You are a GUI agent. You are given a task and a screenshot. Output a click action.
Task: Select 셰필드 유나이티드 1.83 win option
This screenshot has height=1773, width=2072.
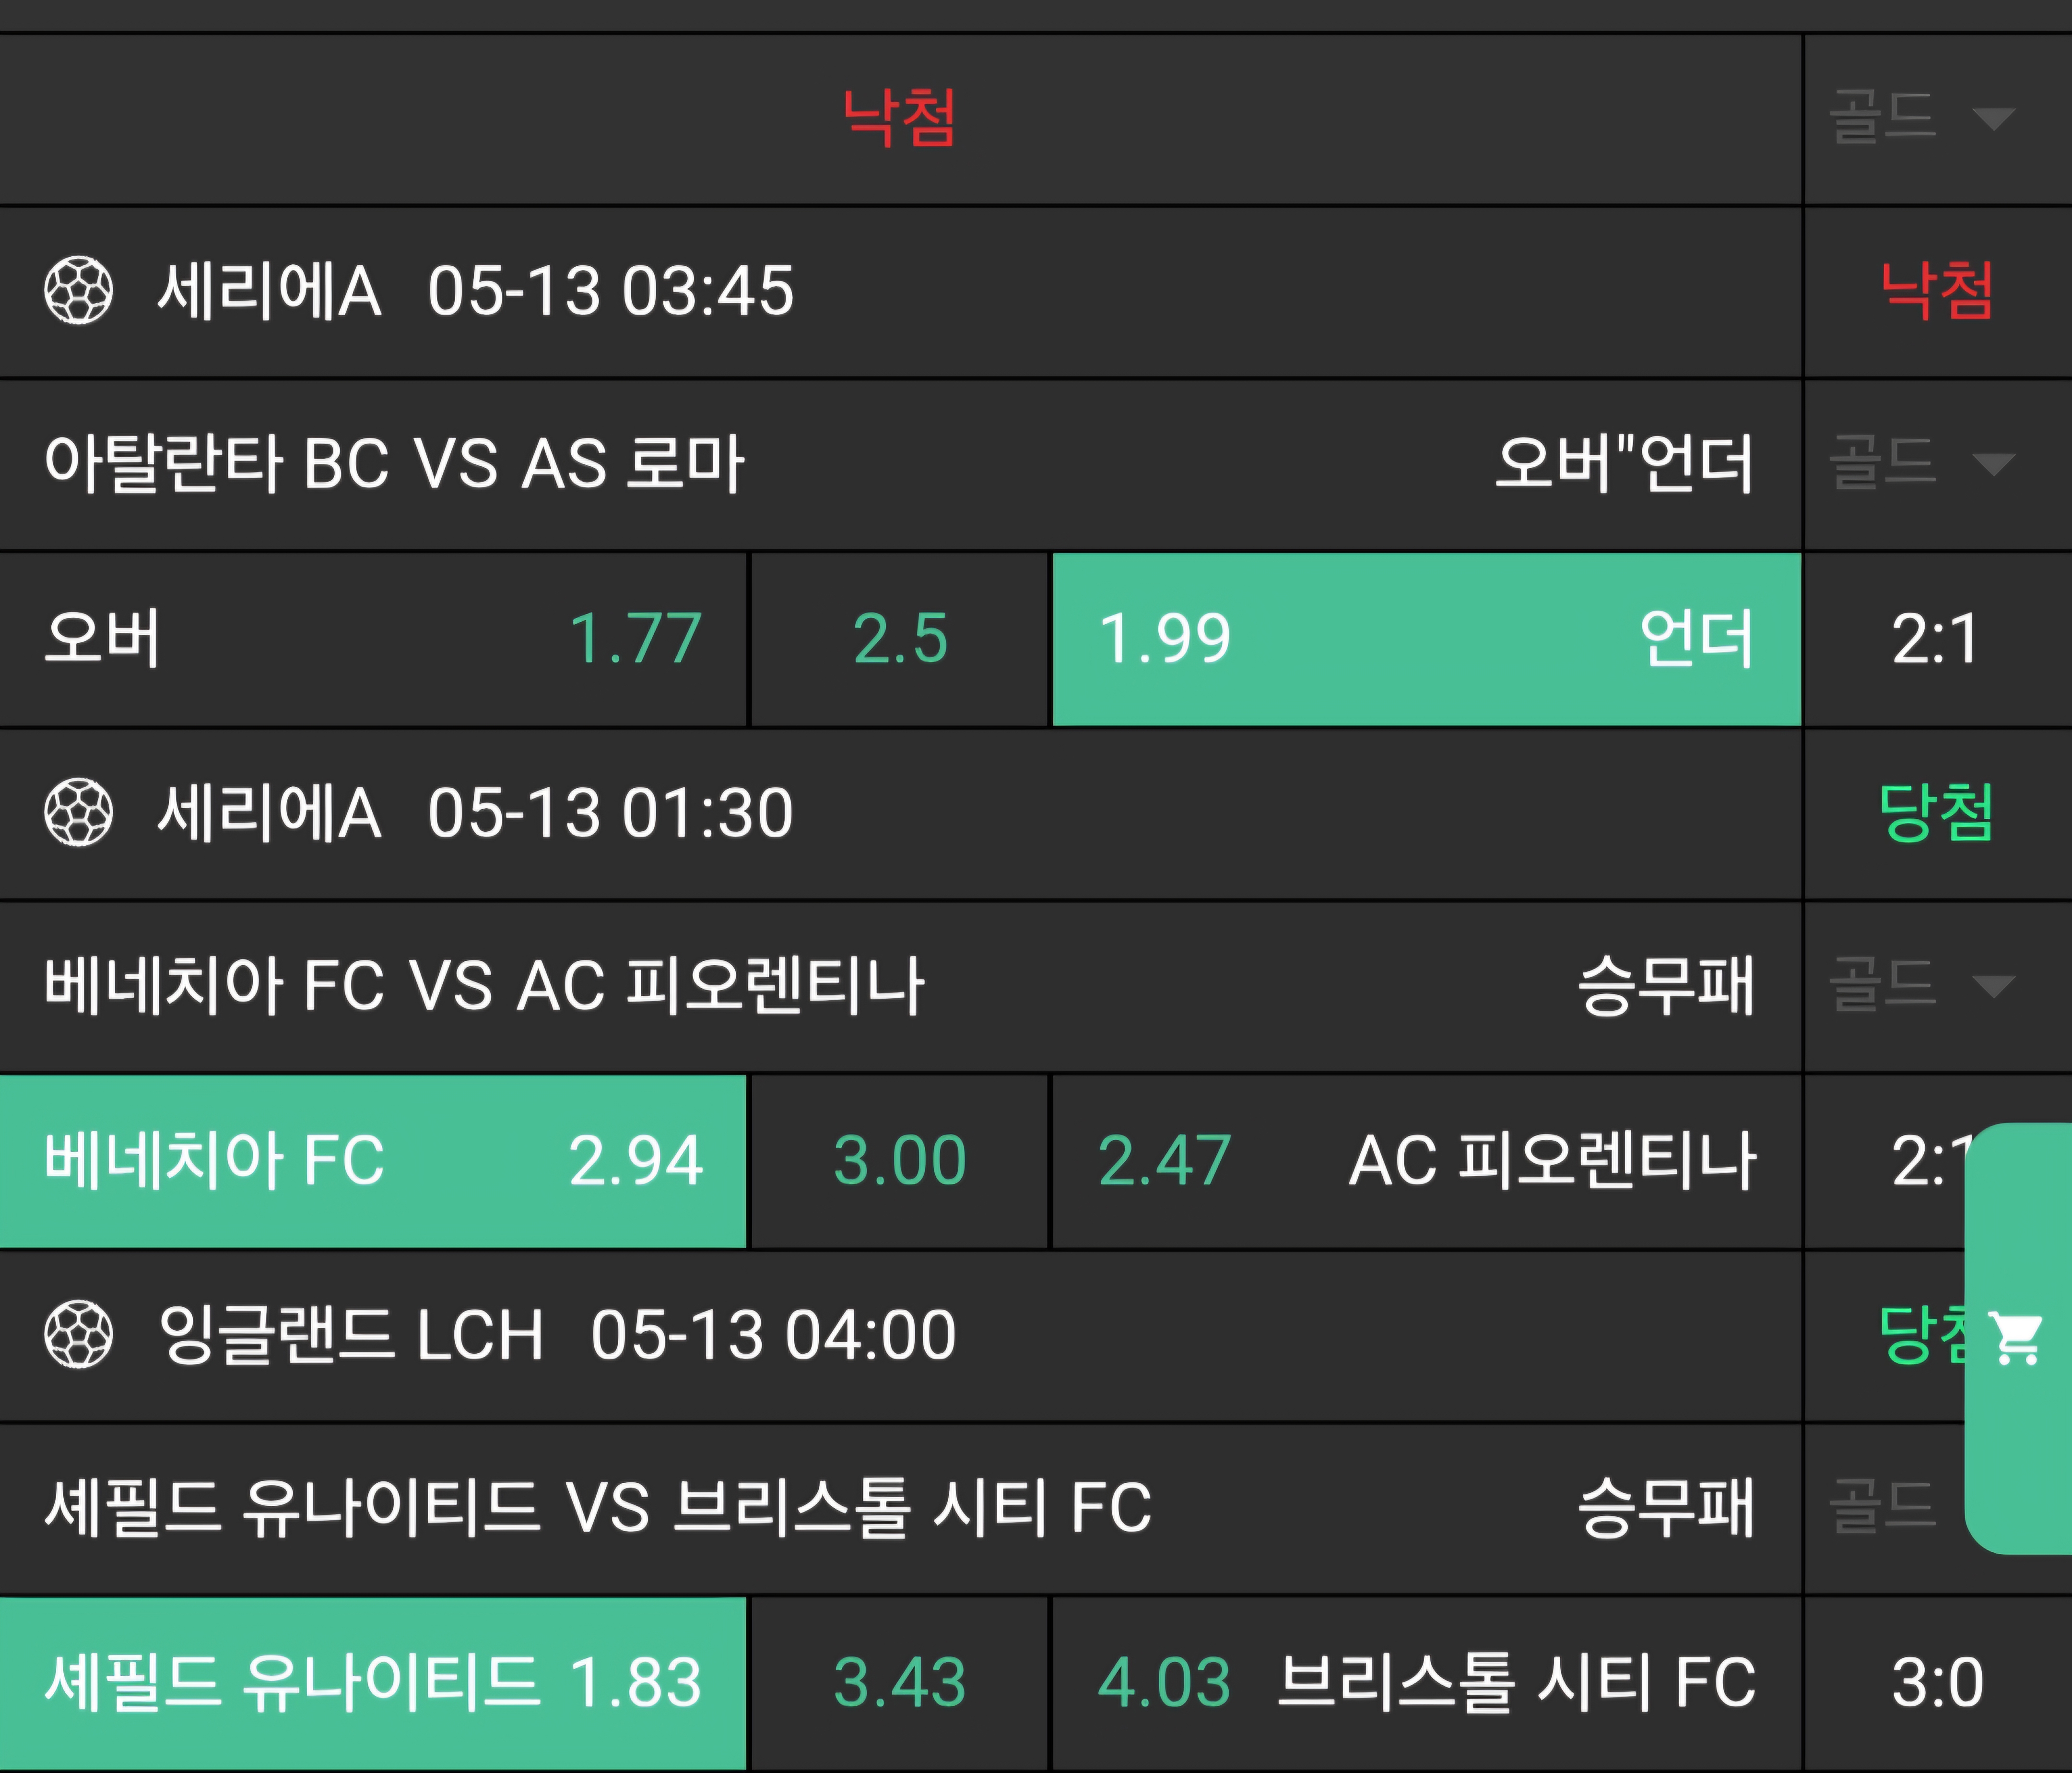tap(372, 1682)
